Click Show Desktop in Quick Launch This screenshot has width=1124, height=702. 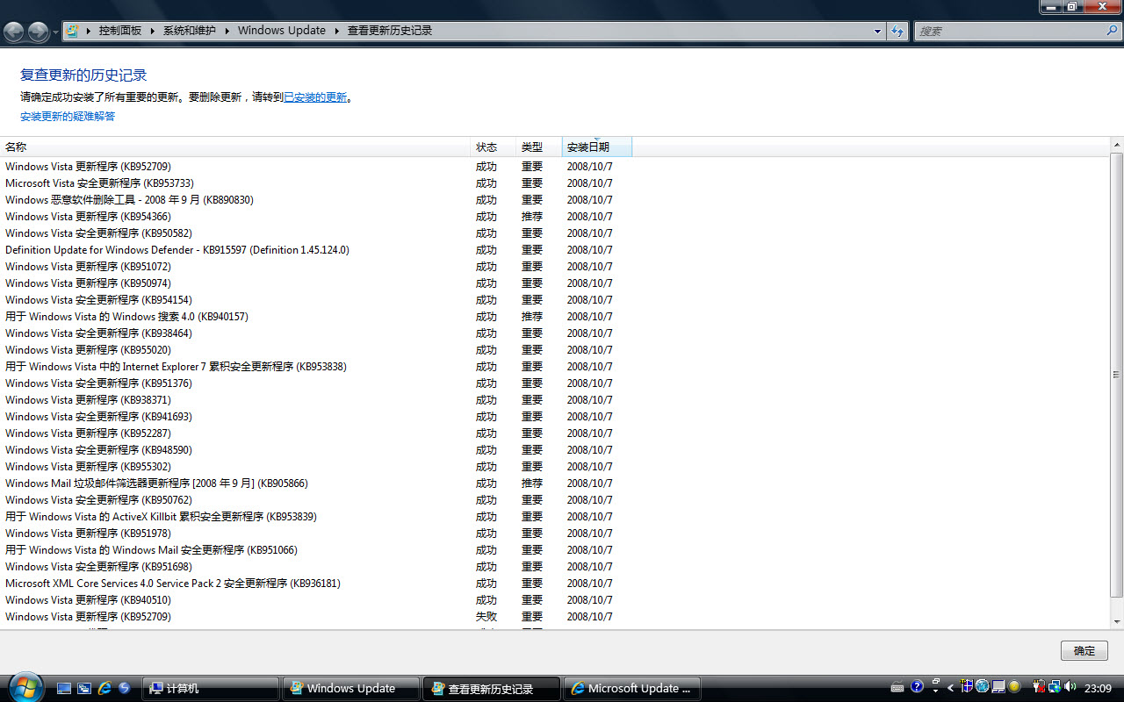[x=64, y=688]
